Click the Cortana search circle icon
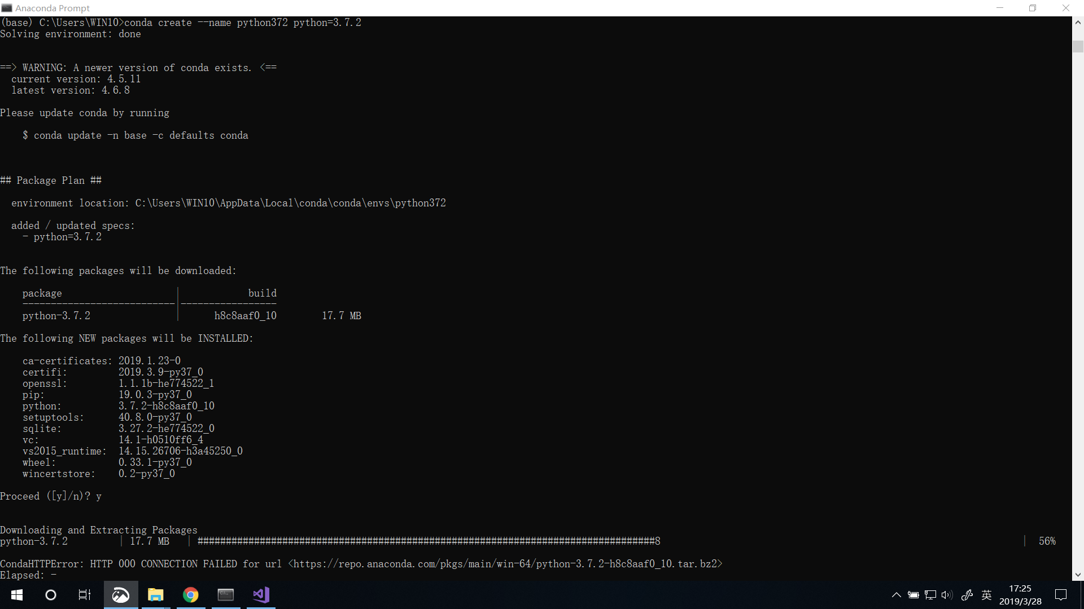This screenshot has width=1084, height=609. (x=51, y=595)
